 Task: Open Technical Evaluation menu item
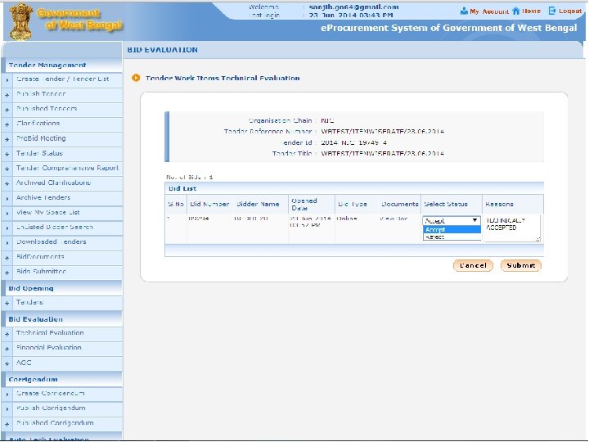click(x=50, y=333)
